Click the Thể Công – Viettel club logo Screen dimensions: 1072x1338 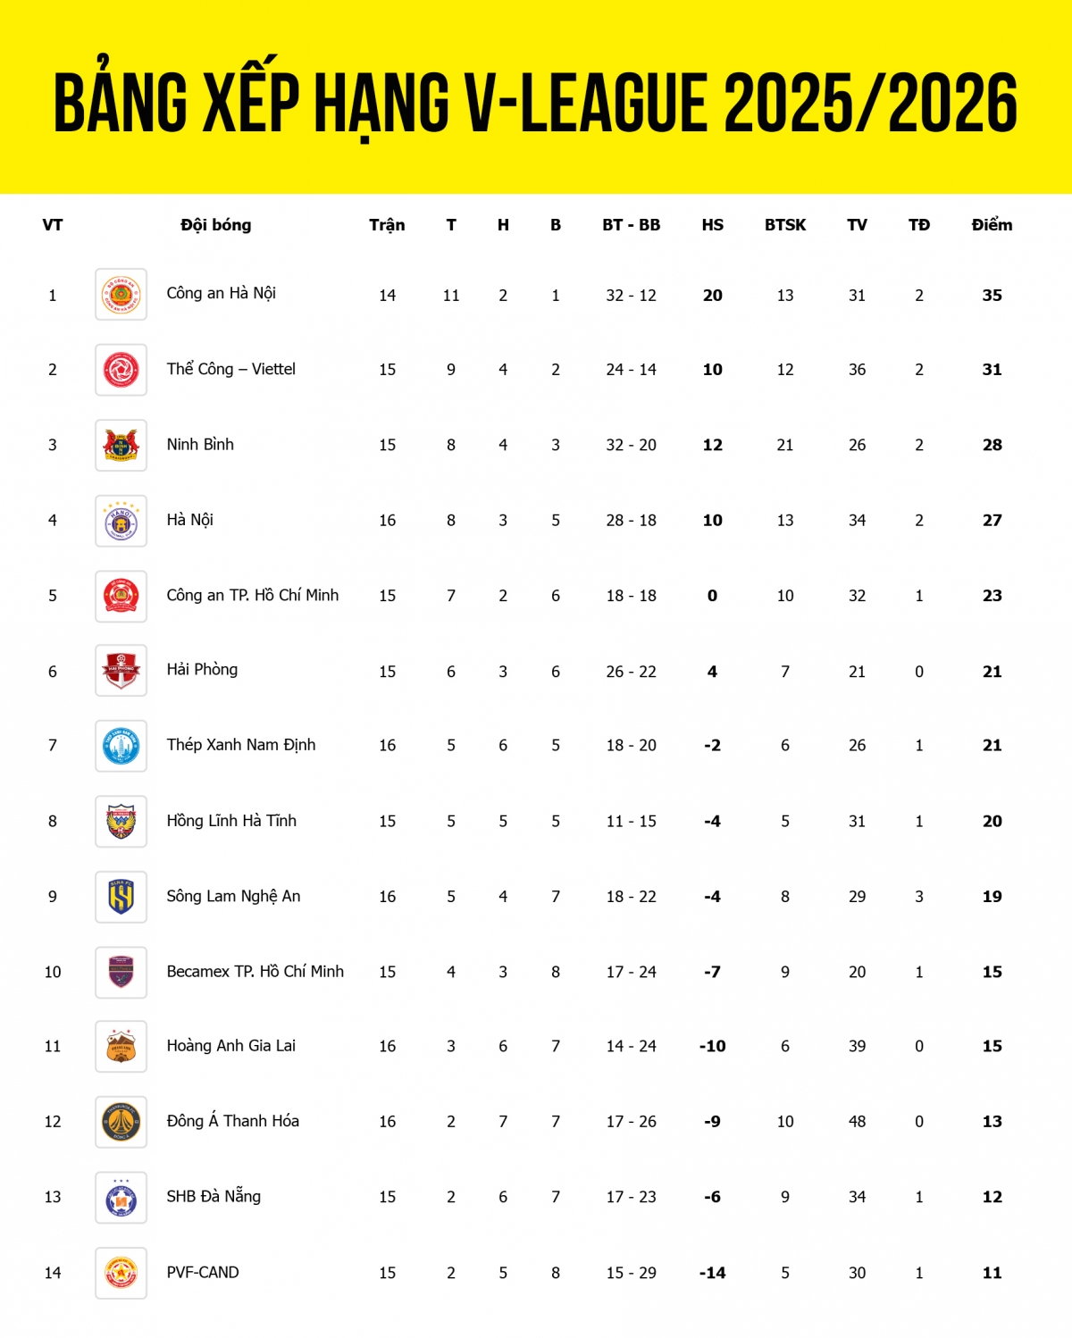[x=121, y=370]
